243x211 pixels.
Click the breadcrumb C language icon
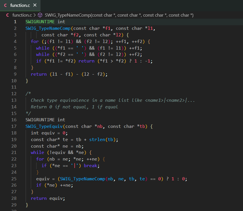[x=7, y=15]
